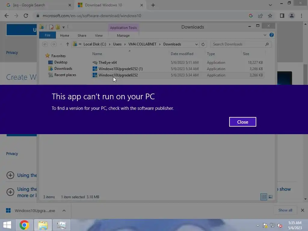Screen dimensions: 308x231
Task: Expand the Explorer ribbon chevron
Action: pyautogui.click(x=265, y=35)
